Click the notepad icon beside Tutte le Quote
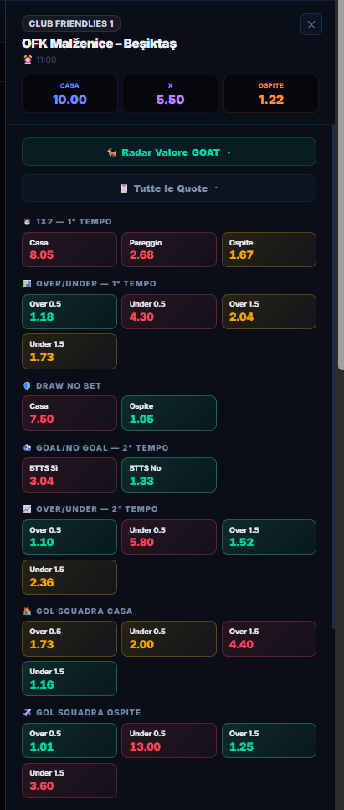Viewport: 344px width, 810px height. (123, 188)
